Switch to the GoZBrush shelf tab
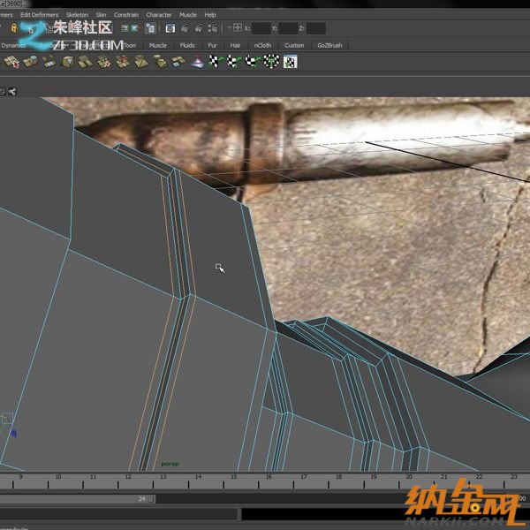530x530 pixels. pos(328,45)
